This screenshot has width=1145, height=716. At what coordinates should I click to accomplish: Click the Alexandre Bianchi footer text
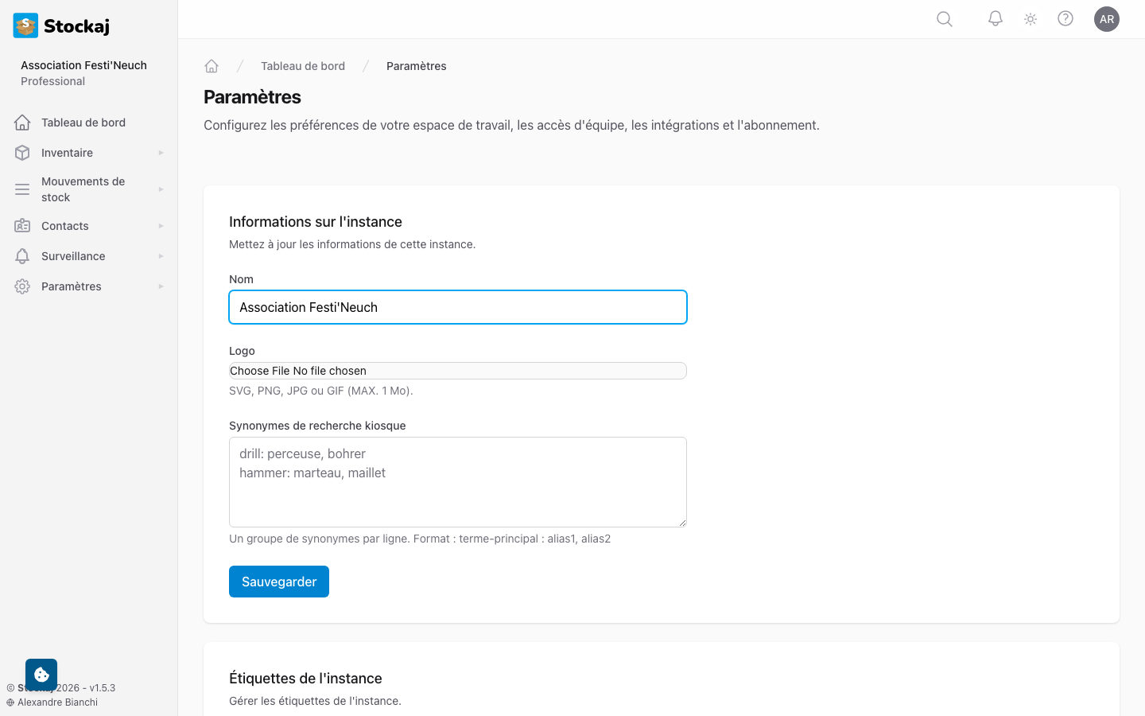57,702
